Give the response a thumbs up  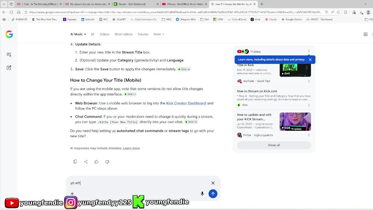tap(96, 162)
